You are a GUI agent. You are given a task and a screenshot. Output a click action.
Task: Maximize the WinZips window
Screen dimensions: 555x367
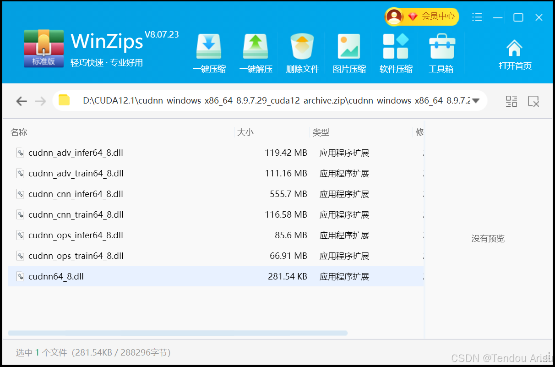(x=518, y=17)
